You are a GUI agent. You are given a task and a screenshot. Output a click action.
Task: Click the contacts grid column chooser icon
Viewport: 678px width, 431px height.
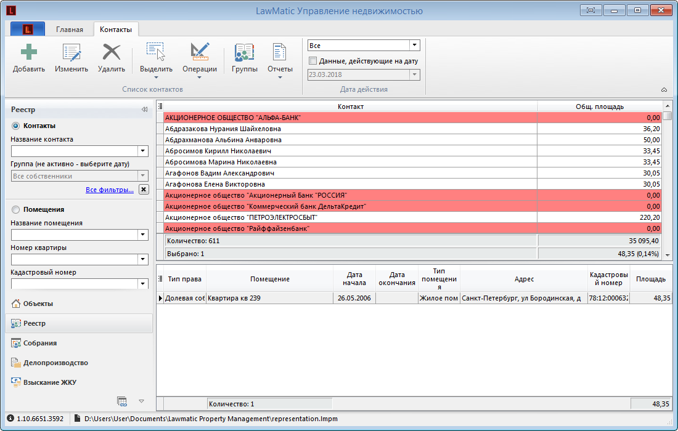(x=160, y=107)
